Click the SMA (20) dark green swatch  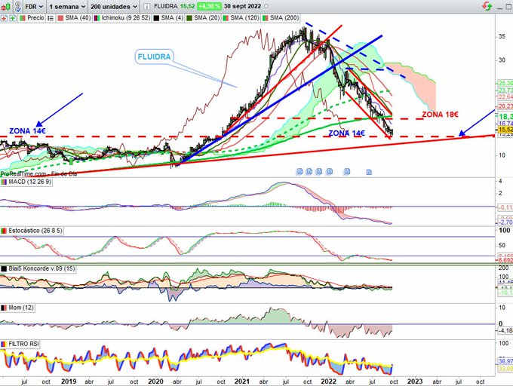pos(189,18)
